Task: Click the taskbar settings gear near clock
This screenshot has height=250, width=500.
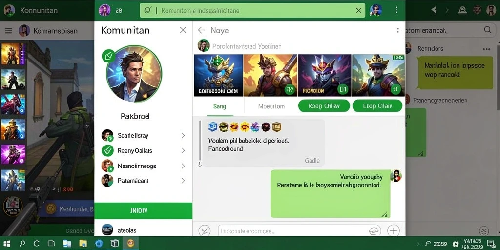Action: point(456,244)
